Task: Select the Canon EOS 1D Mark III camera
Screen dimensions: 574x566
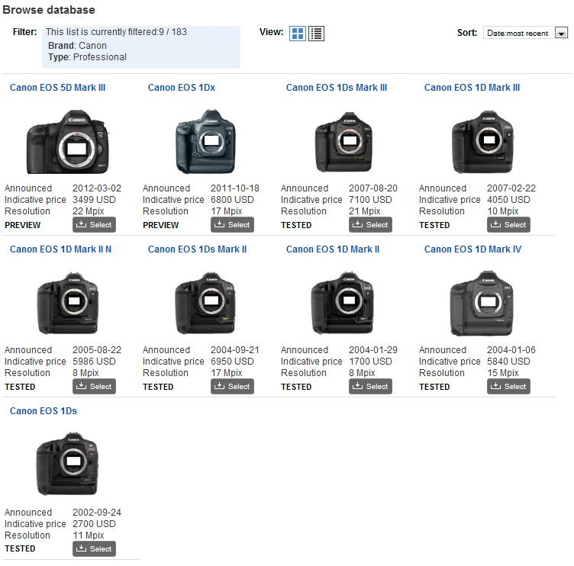Action: [x=508, y=224]
